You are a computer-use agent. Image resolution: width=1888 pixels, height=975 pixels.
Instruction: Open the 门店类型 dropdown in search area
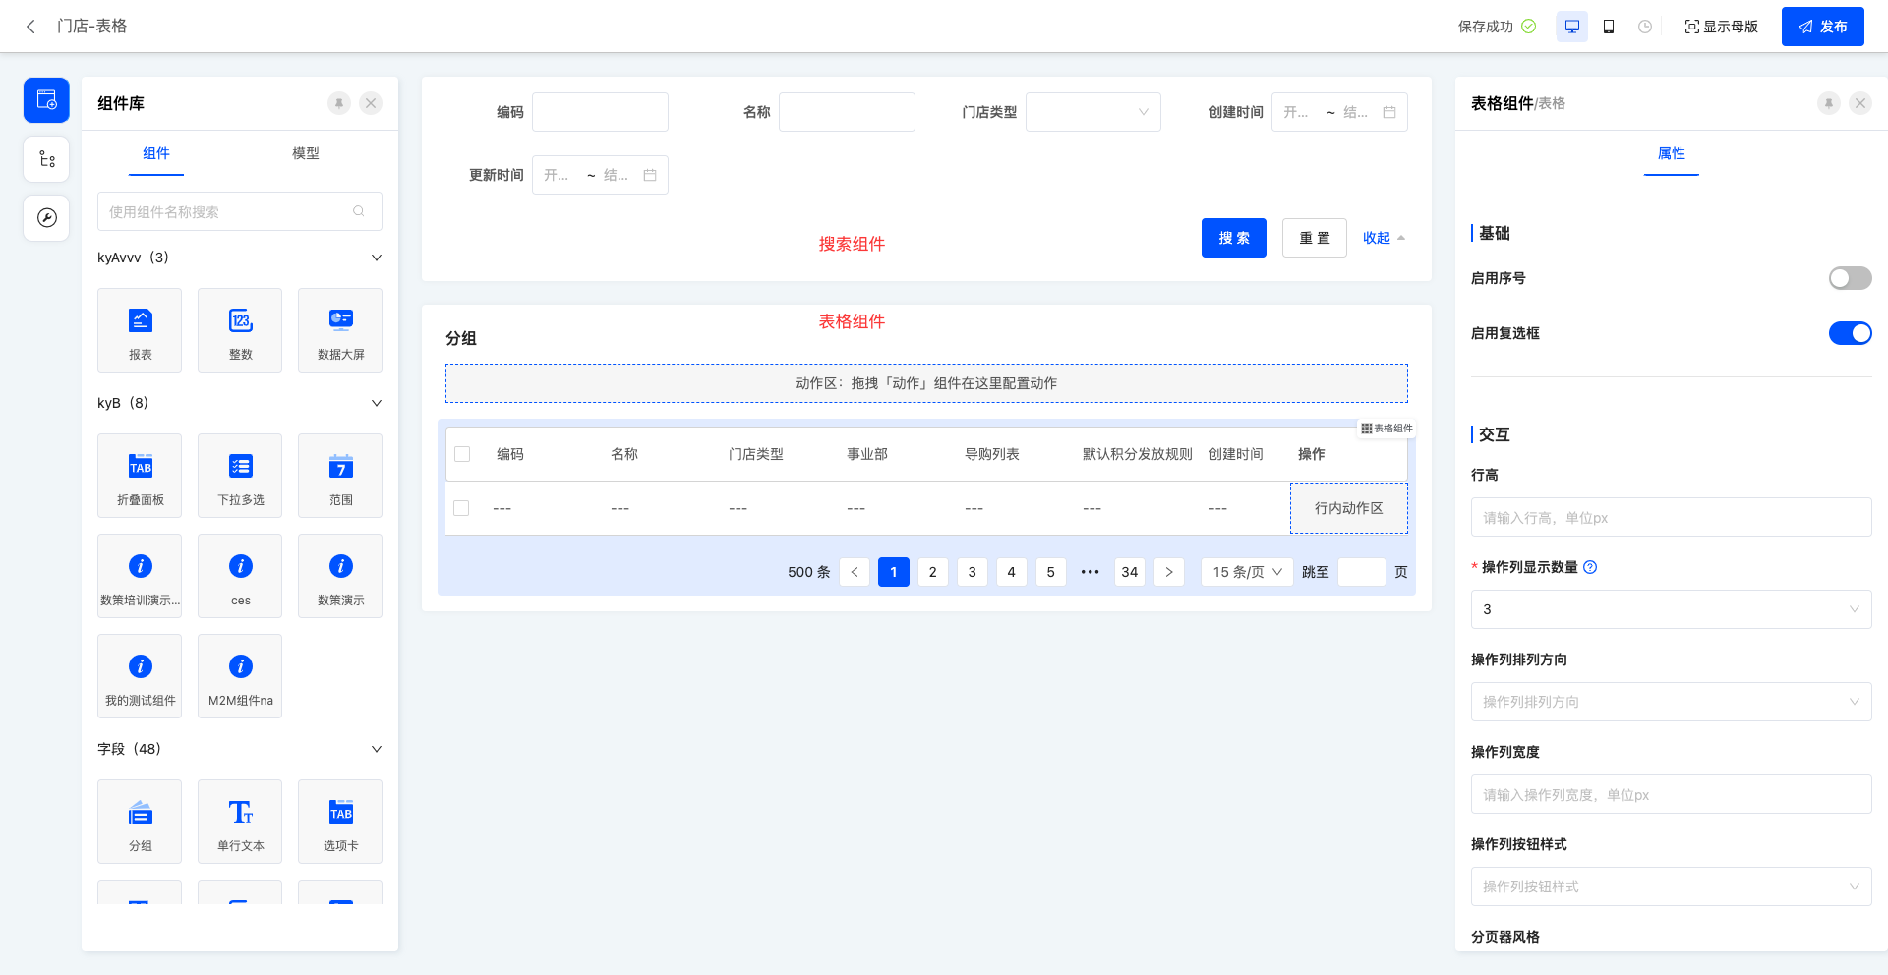coord(1092,112)
